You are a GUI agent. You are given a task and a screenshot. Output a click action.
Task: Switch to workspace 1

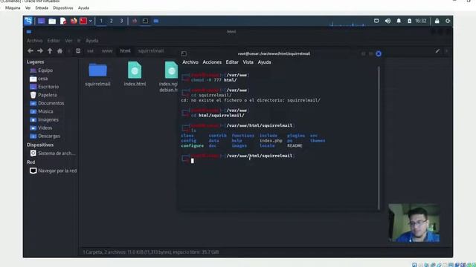tap(101, 21)
